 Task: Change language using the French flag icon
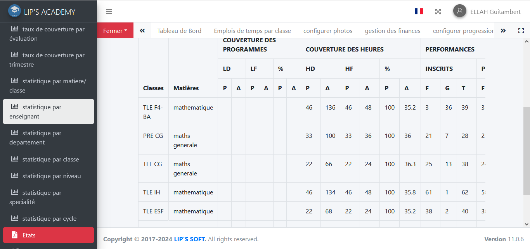pos(419,12)
